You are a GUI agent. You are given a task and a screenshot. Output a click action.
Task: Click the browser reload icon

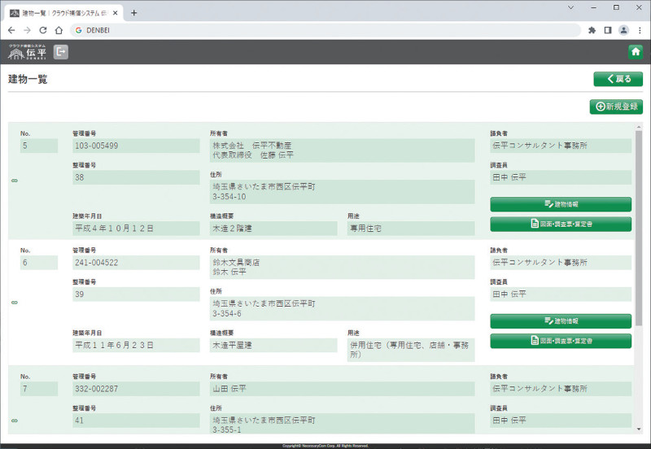43,30
